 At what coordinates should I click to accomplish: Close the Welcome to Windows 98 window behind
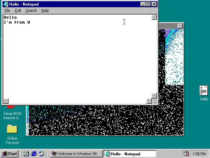180,26
